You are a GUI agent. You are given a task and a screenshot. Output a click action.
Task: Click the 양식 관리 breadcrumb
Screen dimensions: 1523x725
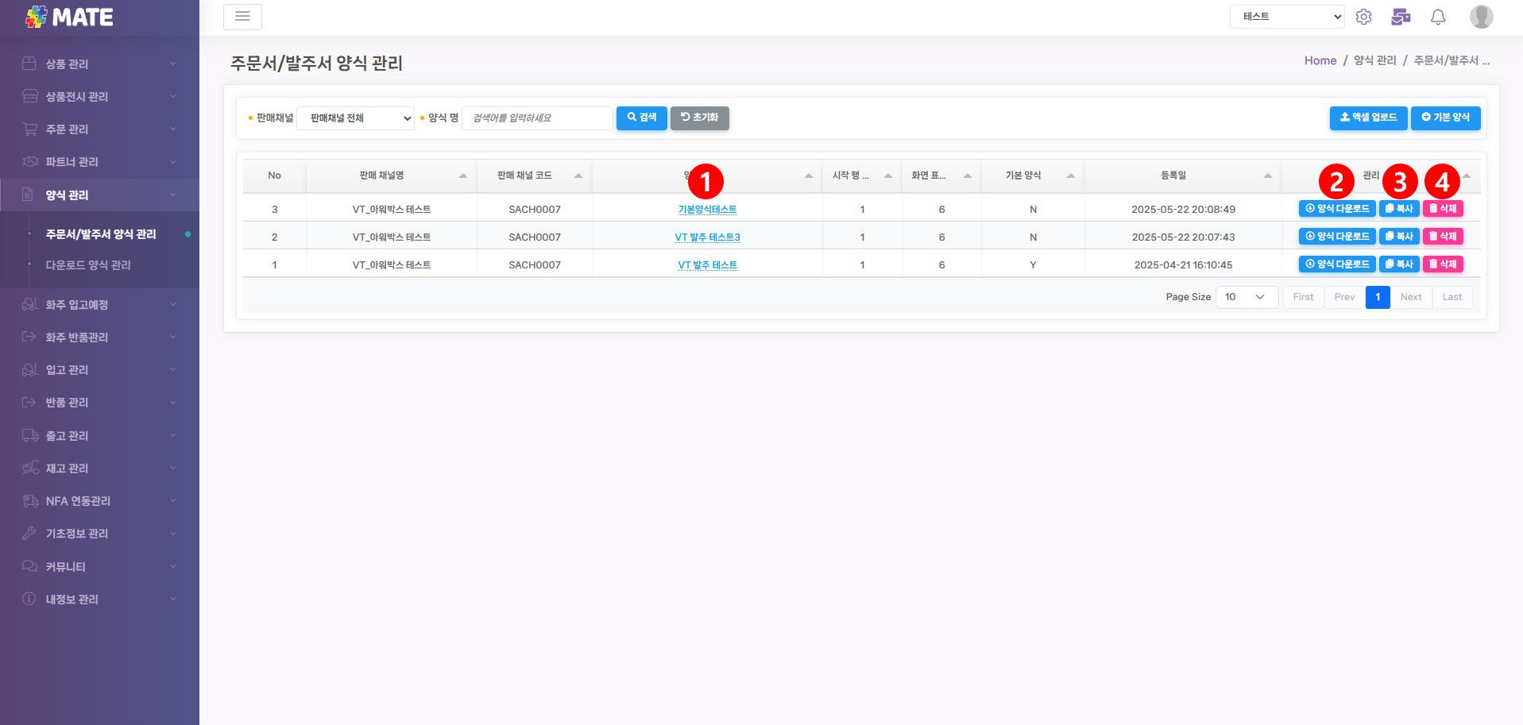pyautogui.click(x=1375, y=60)
